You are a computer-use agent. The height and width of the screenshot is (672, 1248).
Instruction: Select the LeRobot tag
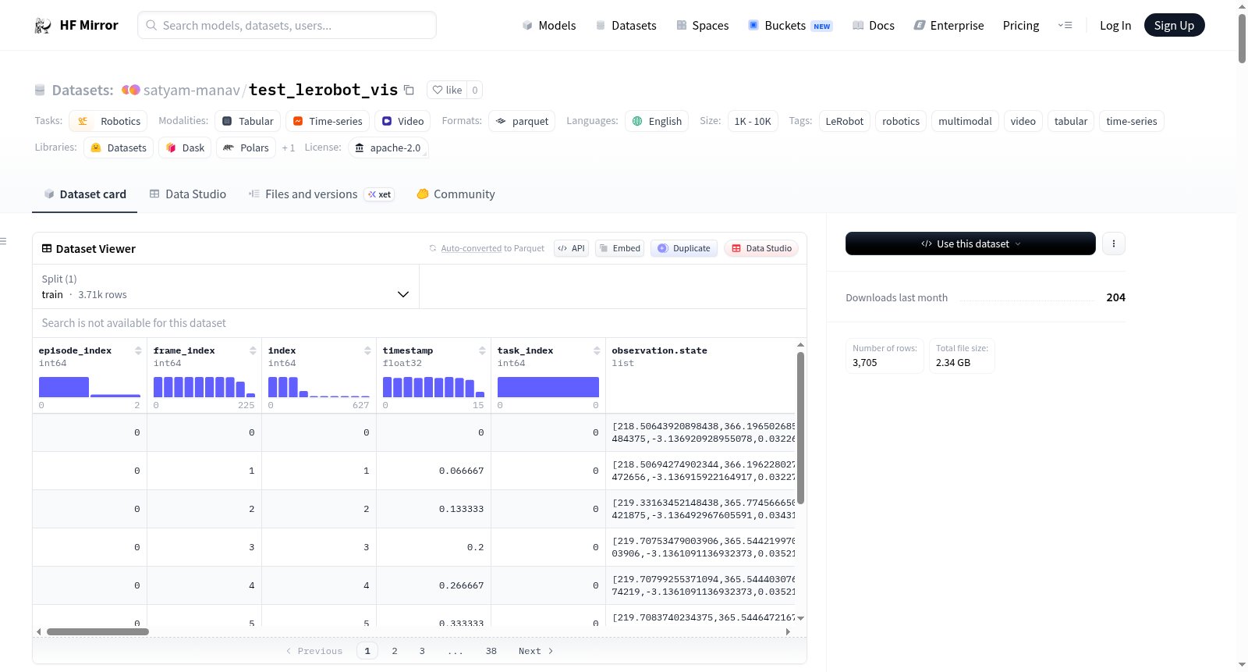point(845,121)
